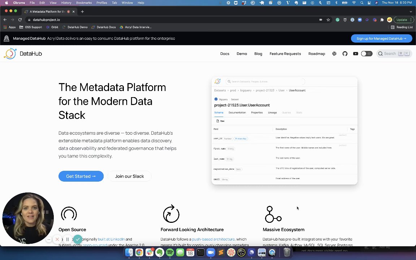
Task: Open Spotify in the Dock
Action: (170, 252)
